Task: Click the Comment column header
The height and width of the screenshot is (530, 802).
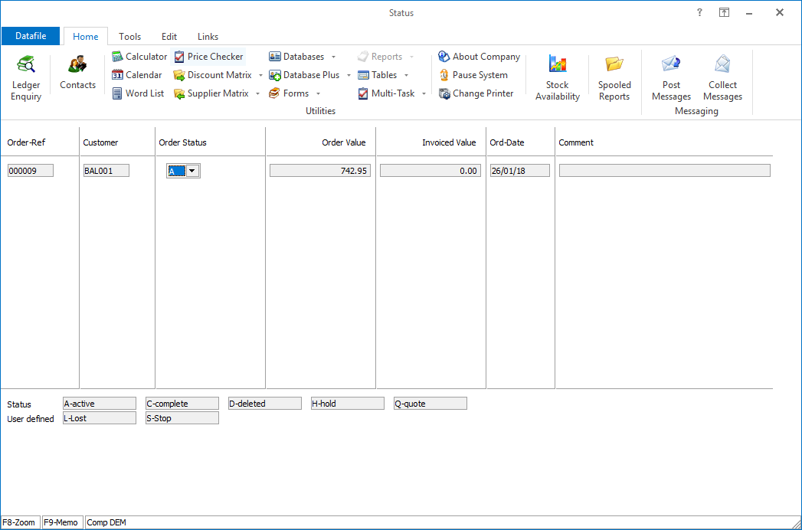Action: click(576, 142)
